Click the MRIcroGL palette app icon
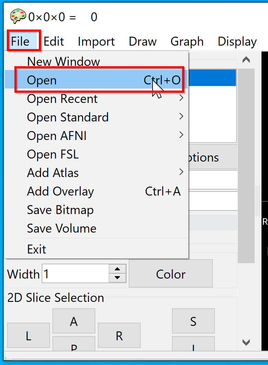The image size is (268, 365). point(18,16)
